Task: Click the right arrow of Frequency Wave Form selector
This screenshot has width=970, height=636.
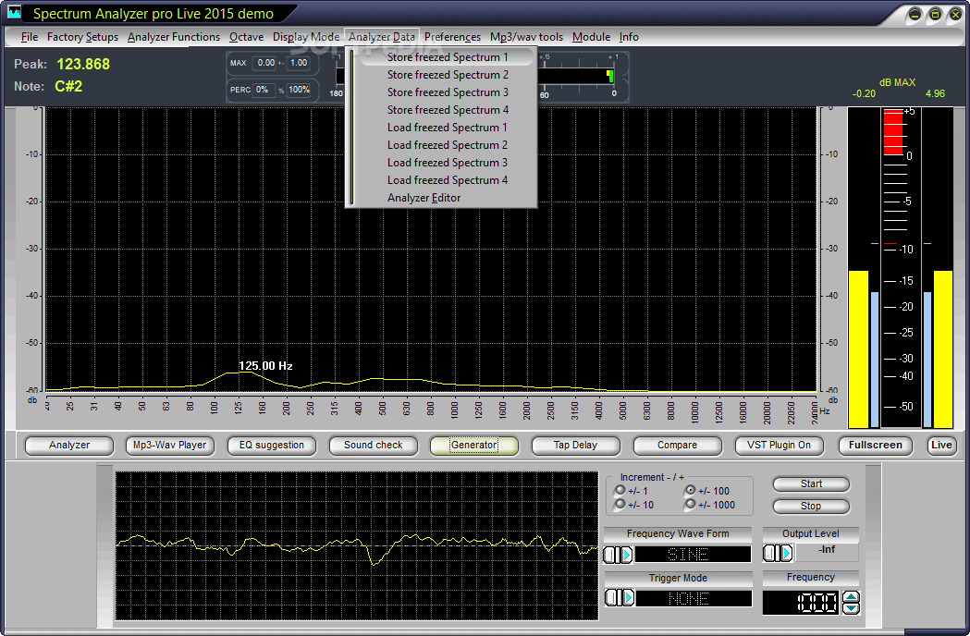Action: (x=626, y=555)
